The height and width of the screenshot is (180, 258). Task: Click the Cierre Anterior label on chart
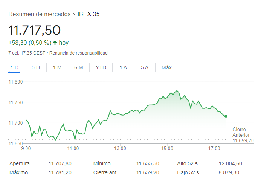(241, 132)
